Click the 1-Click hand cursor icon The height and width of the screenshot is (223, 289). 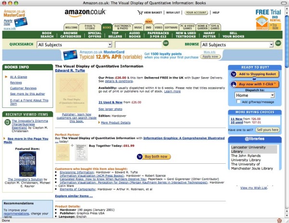234,84
